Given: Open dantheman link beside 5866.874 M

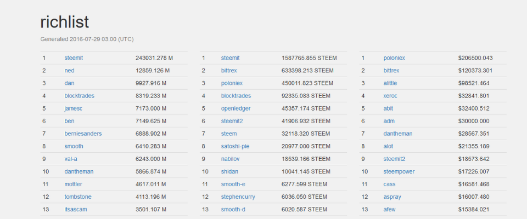Looking at the screenshot, I should coord(79,172).
